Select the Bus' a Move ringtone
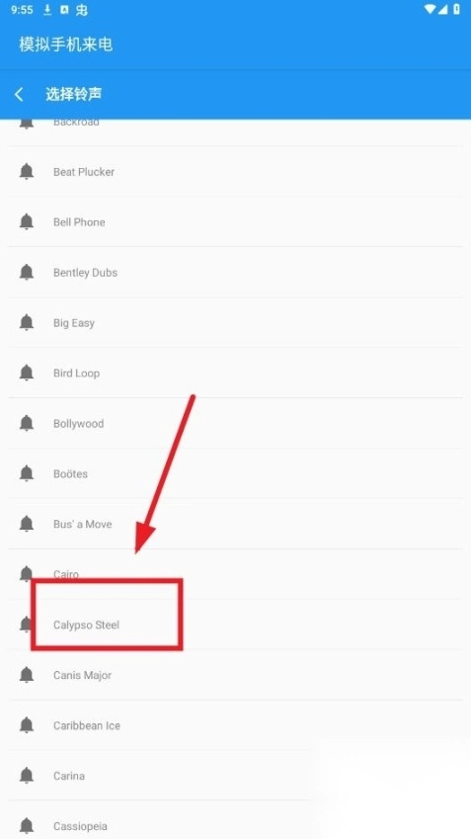Image resolution: width=471 pixels, height=839 pixels. point(235,524)
